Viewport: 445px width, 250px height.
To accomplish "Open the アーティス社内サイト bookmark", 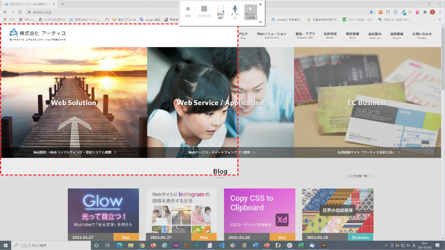I will point(52,20).
